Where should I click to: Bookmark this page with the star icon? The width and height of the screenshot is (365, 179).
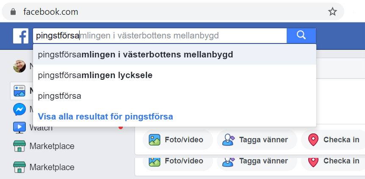pos(332,11)
